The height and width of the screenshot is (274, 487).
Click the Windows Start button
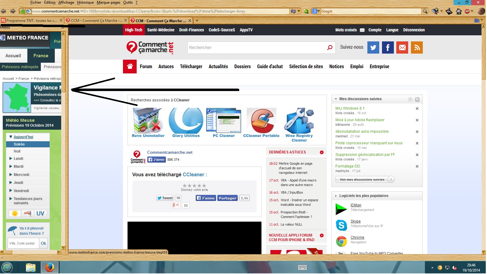pyautogui.click(x=7, y=268)
